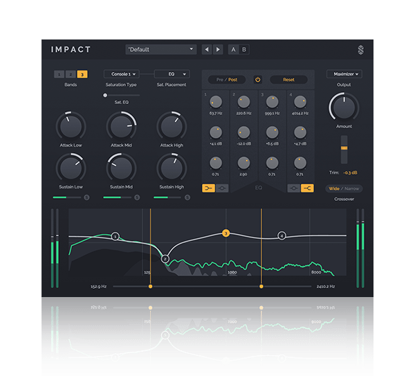Viewport: 415px width, 376px height.
Task: Click band 4 frequency knob 4014.2 Hz
Action: click(x=300, y=102)
